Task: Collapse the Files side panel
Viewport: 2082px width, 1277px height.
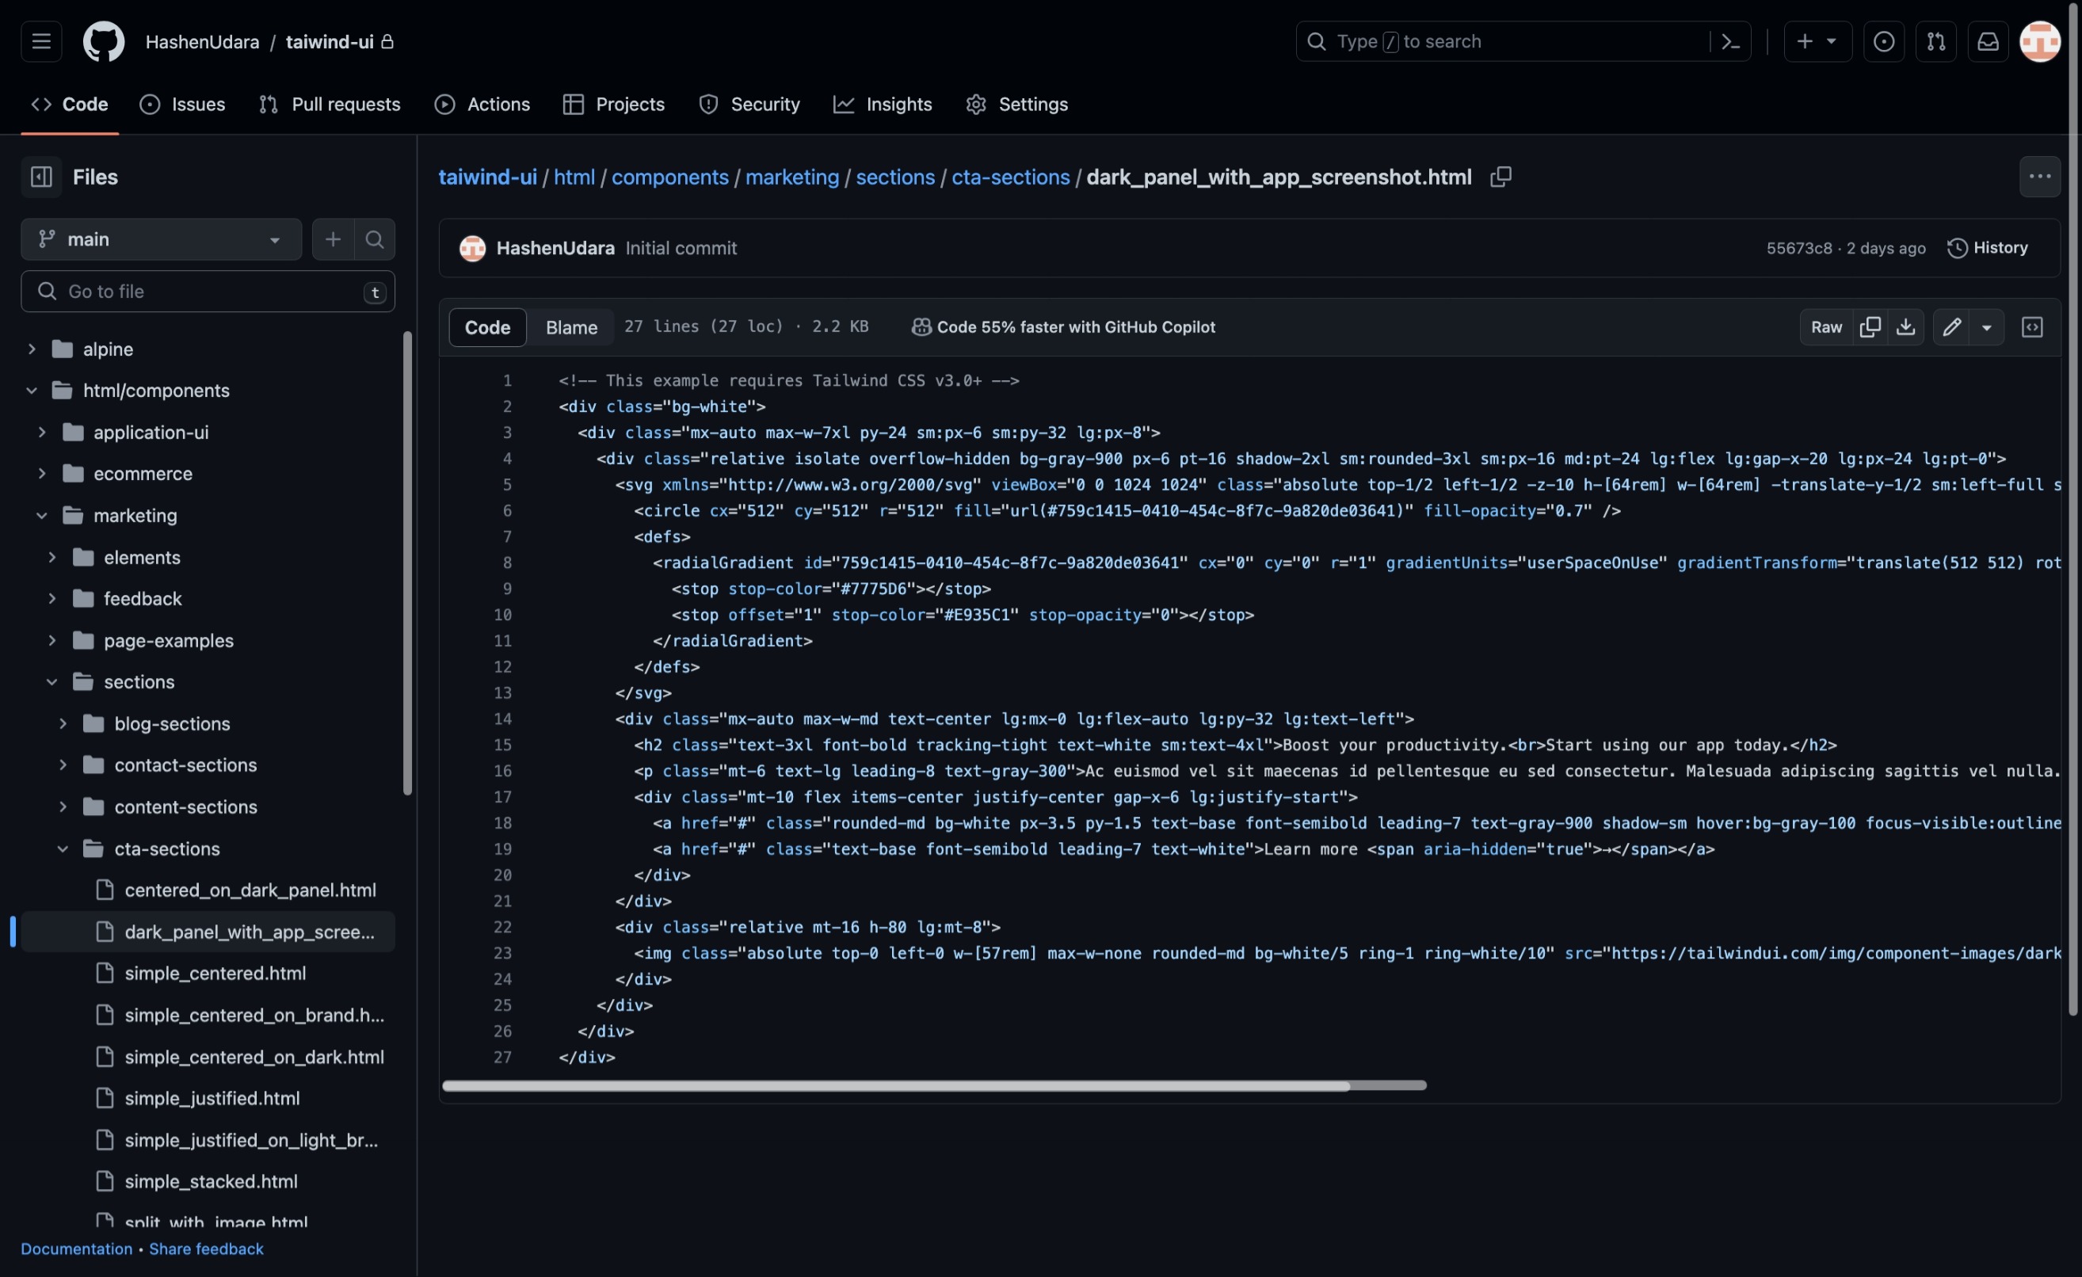Action: pyautogui.click(x=41, y=177)
